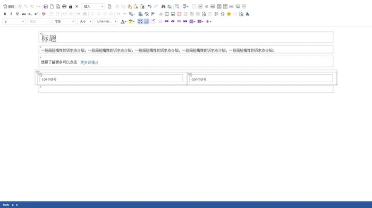Paste as plain text

136,6
